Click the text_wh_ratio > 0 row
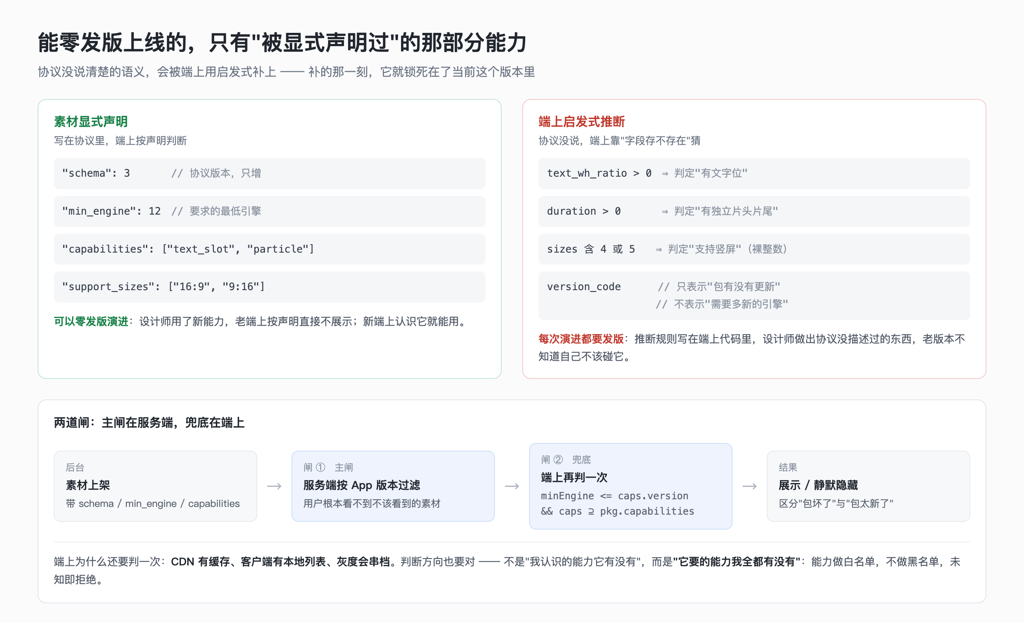The width and height of the screenshot is (1024, 623). (754, 173)
